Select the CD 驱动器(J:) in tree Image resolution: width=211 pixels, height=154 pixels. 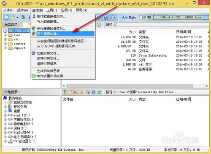point(24,141)
